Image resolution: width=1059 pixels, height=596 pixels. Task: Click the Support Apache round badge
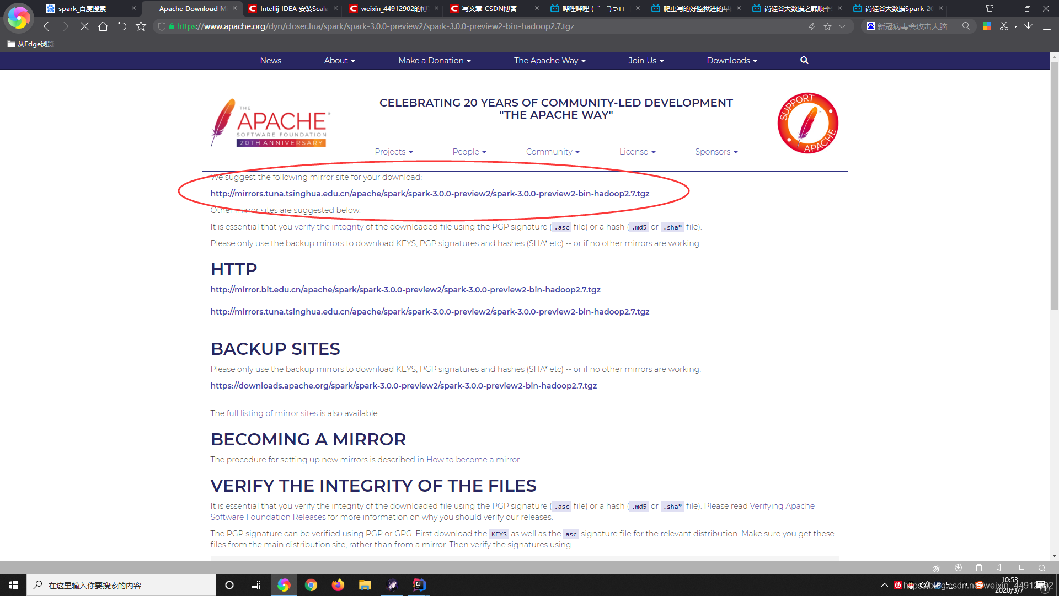[807, 123]
